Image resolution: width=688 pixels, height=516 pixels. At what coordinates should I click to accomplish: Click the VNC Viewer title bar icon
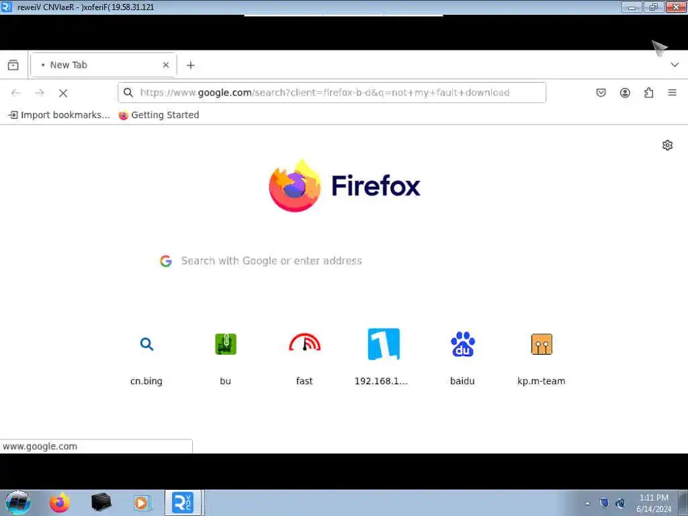click(x=7, y=7)
